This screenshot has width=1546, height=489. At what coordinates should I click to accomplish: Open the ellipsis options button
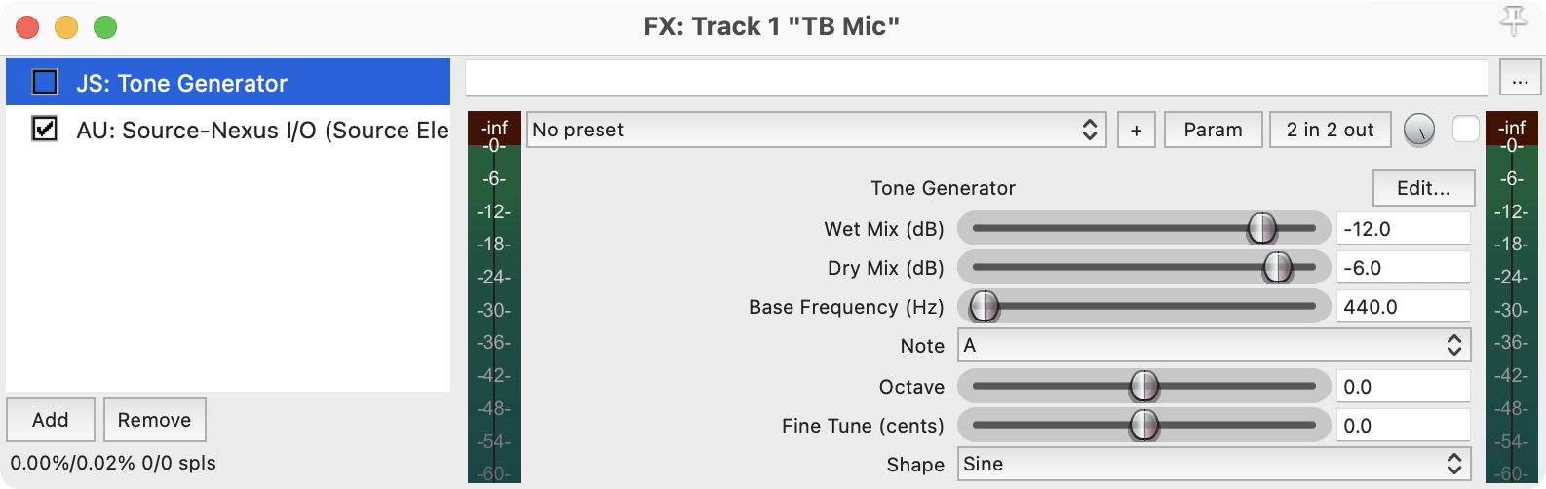[1519, 80]
